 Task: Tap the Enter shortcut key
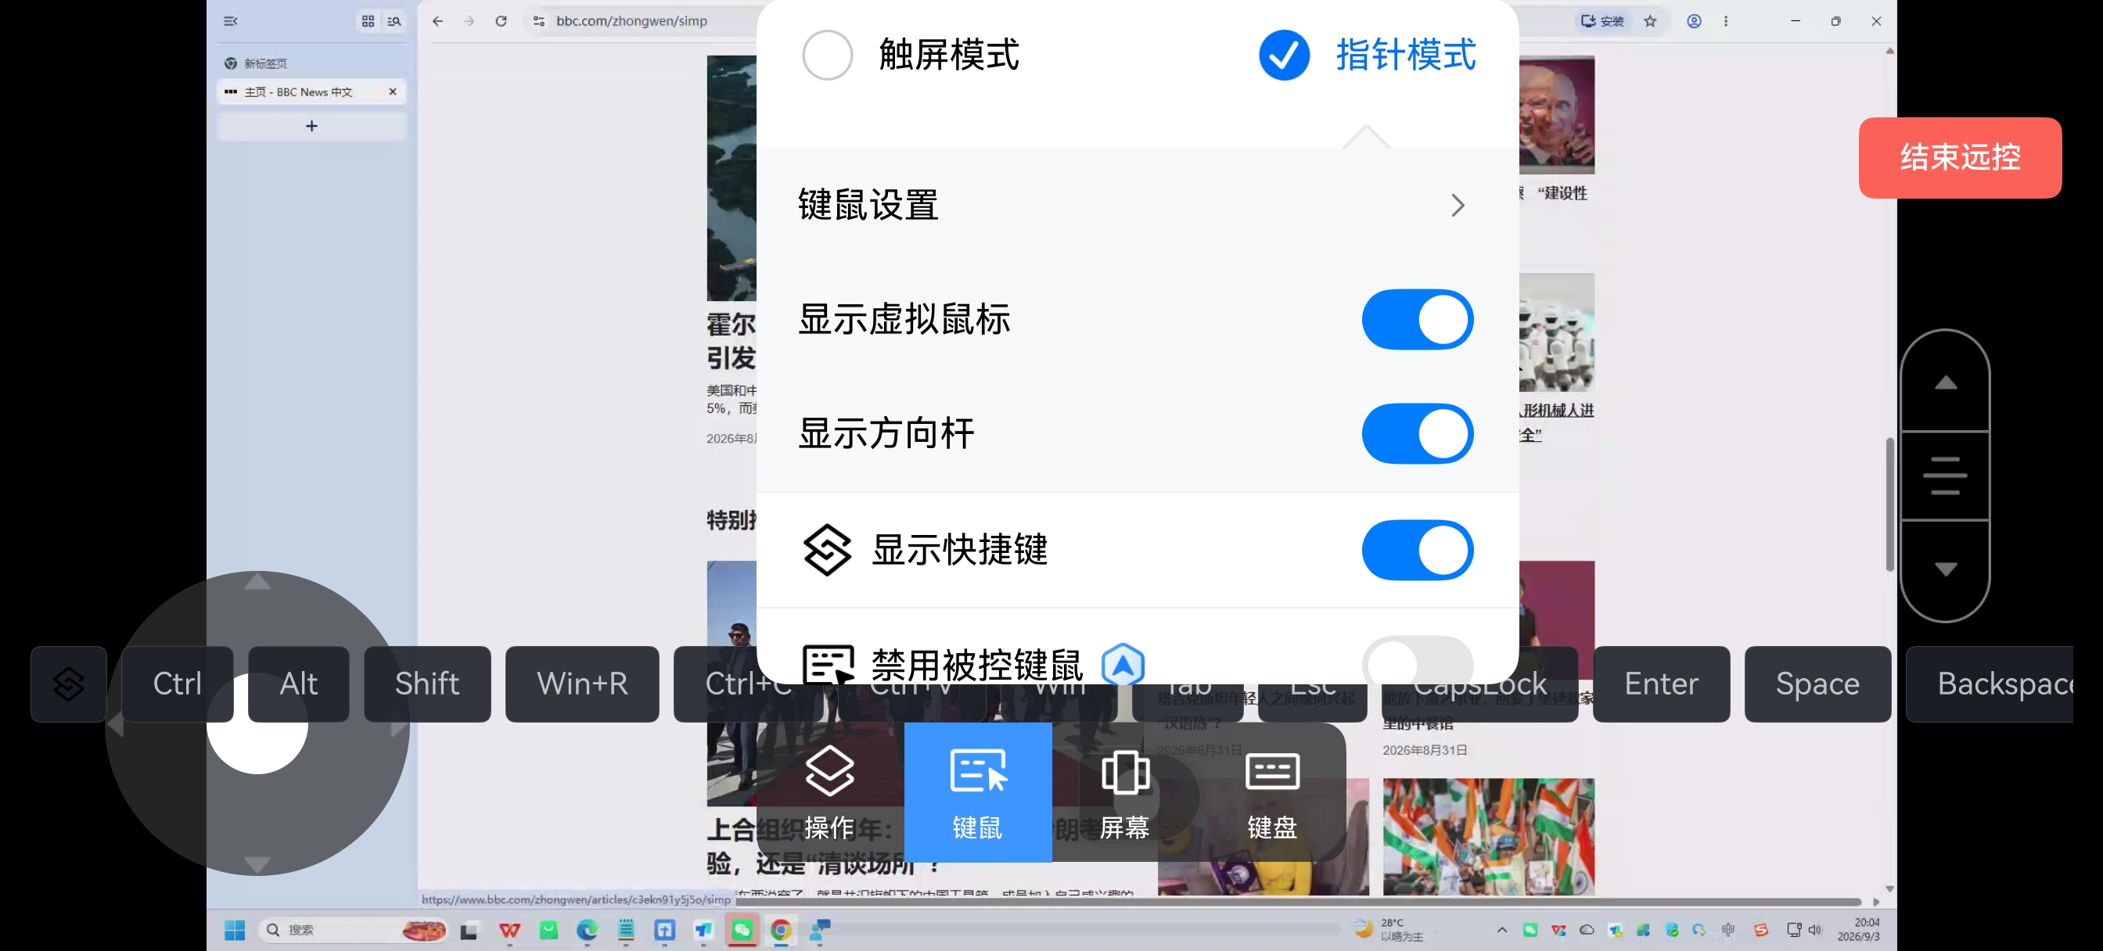coord(1660,684)
